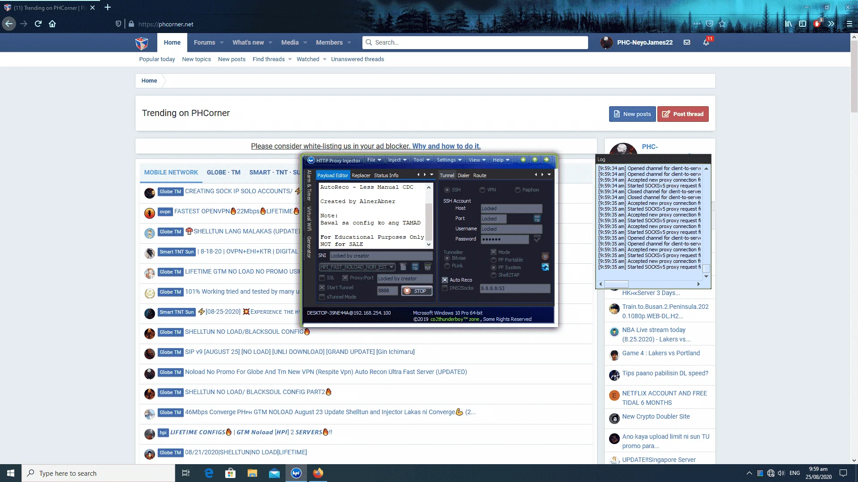Click the red ad blocker extension icon
The width and height of the screenshot is (858, 482).
(x=817, y=24)
